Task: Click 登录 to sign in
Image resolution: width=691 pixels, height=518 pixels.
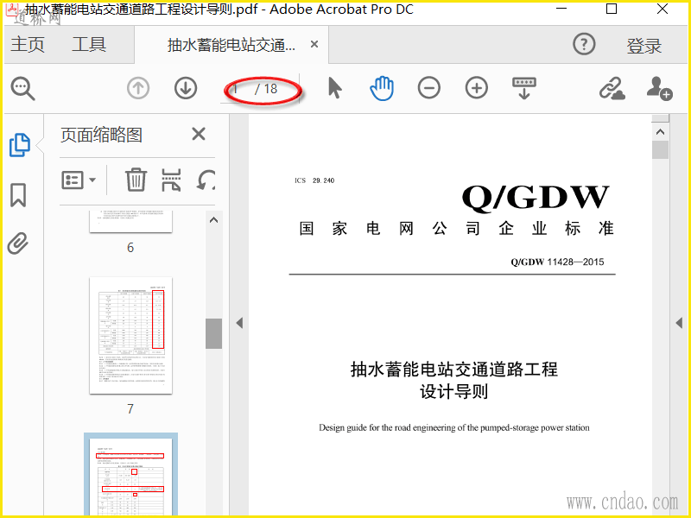Action: click(x=643, y=46)
